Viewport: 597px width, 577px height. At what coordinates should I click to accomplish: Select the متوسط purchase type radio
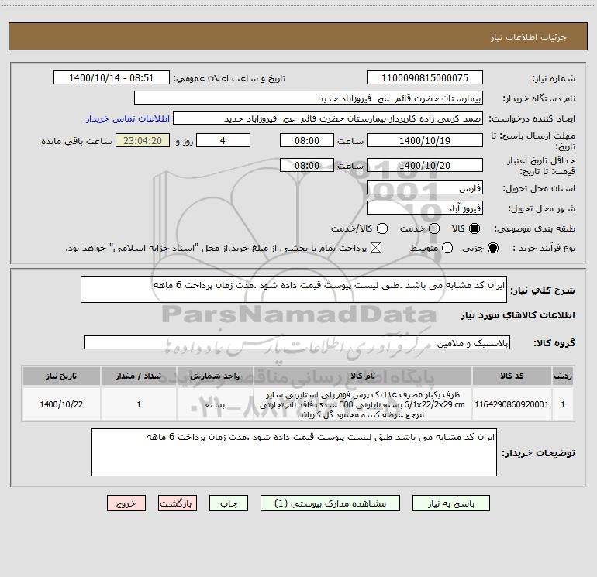[x=447, y=248]
